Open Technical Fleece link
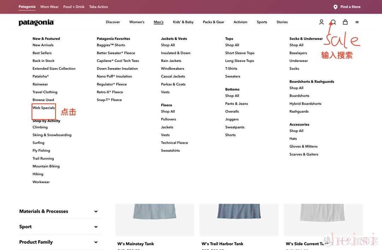Image resolution: width=382 pixels, height=250 pixels. coord(174,142)
